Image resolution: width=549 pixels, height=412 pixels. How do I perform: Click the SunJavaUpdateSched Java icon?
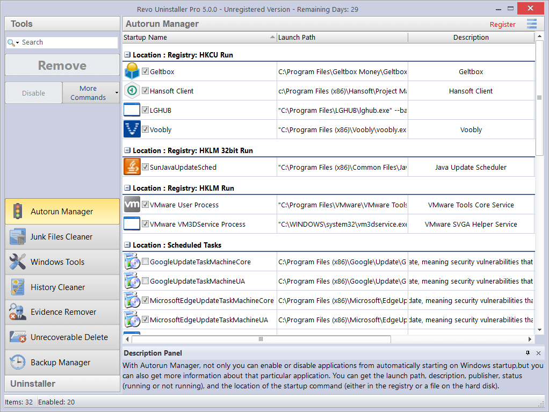pos(132,167)
